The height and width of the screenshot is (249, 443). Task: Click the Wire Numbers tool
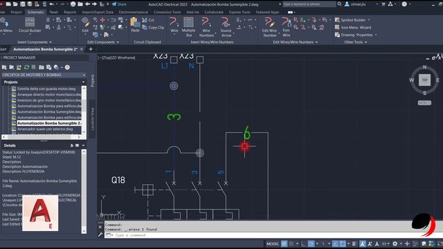point(206,26)
